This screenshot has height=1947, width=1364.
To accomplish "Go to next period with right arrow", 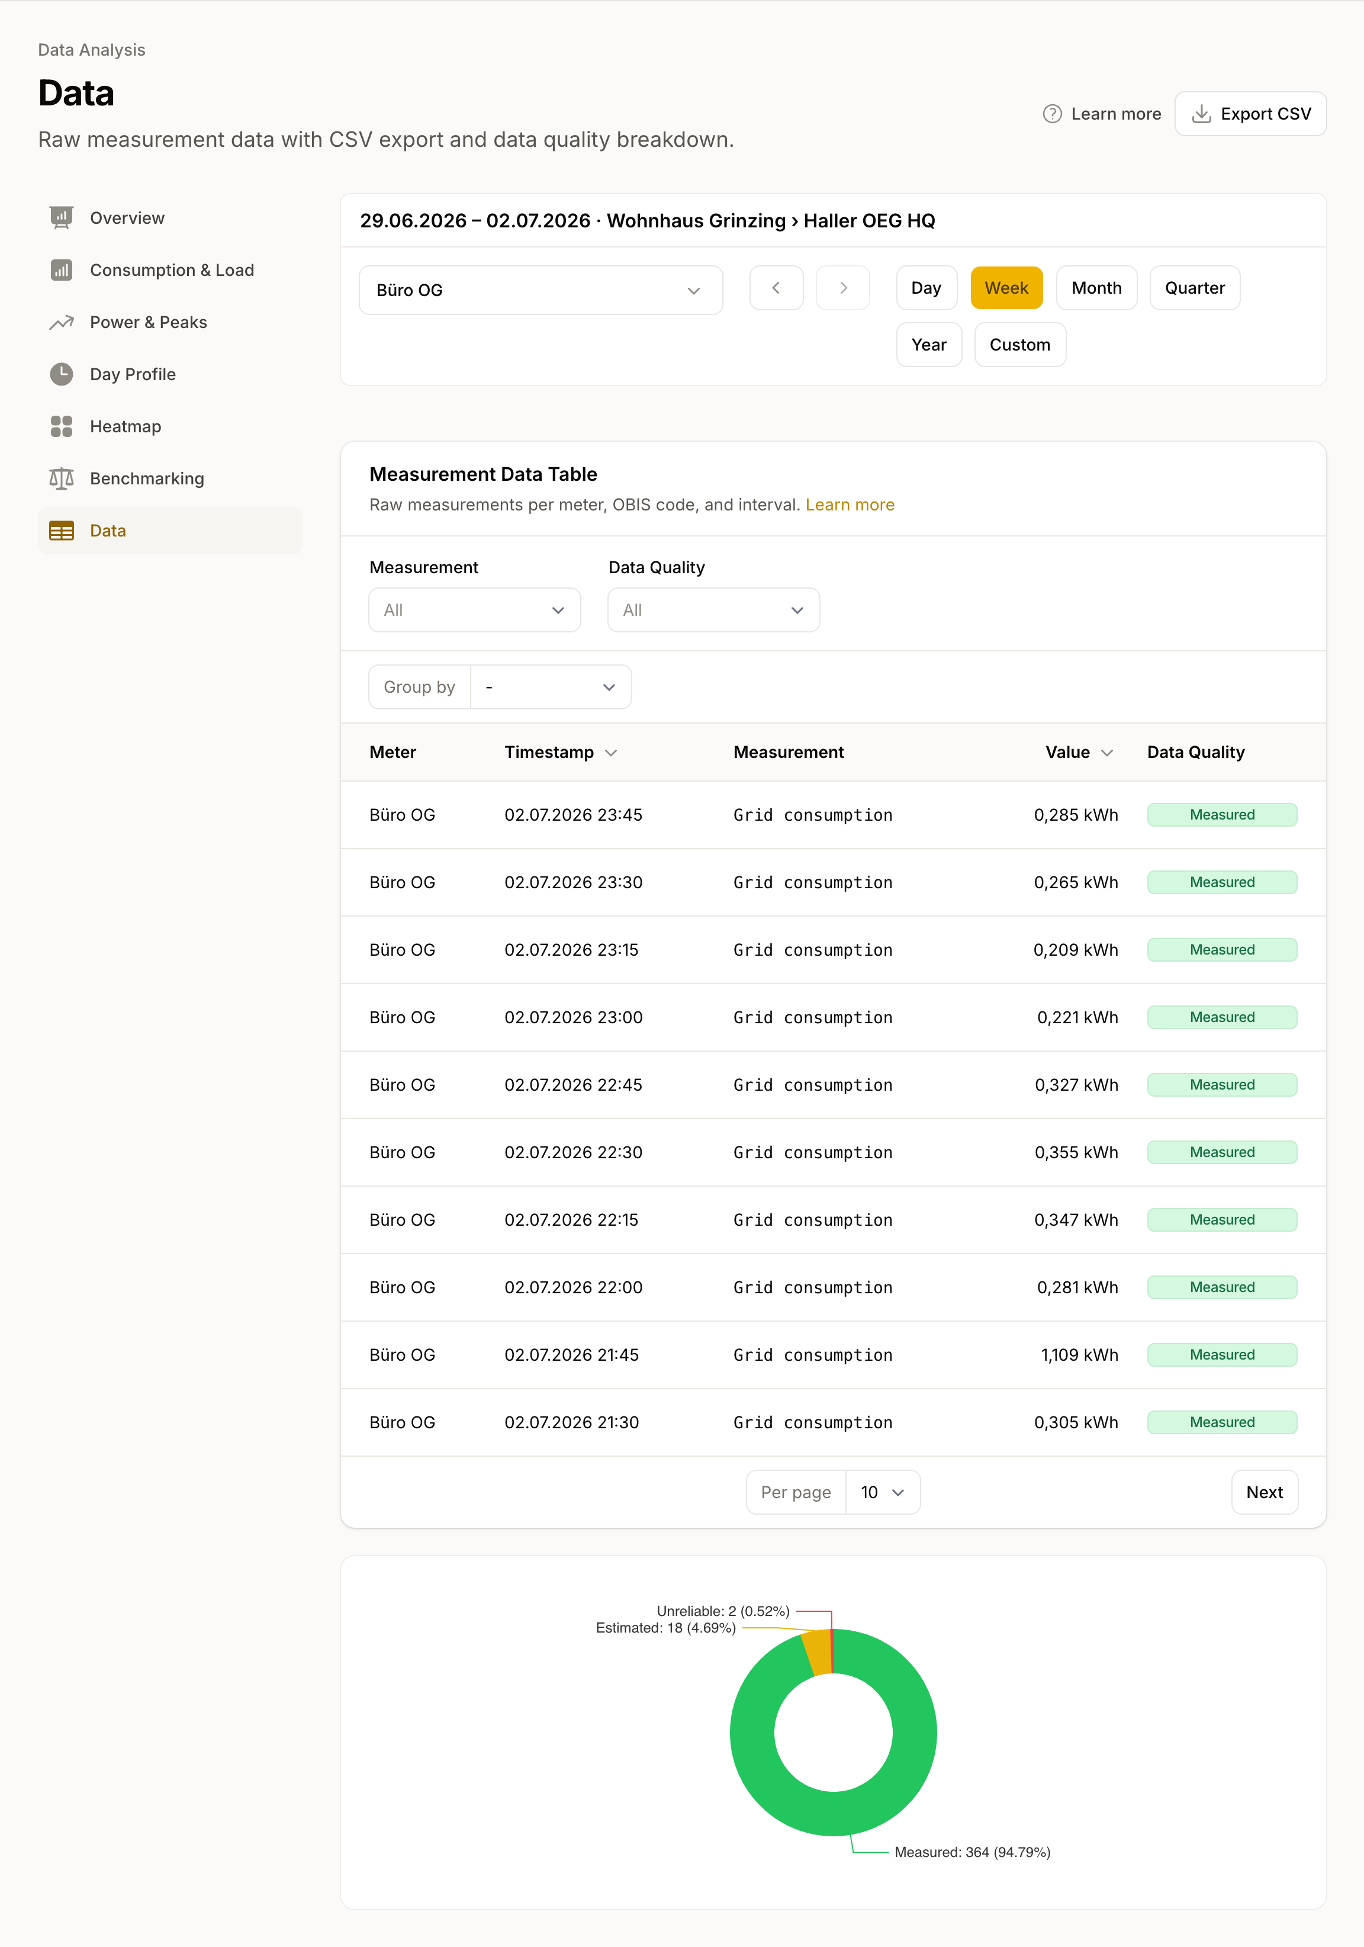I will [x=842, y=288].
